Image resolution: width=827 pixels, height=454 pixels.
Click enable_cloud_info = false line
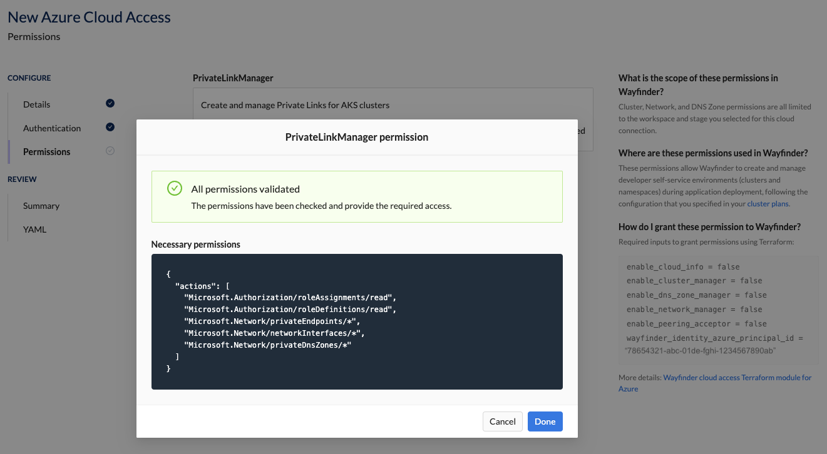[x=683, y=266]
